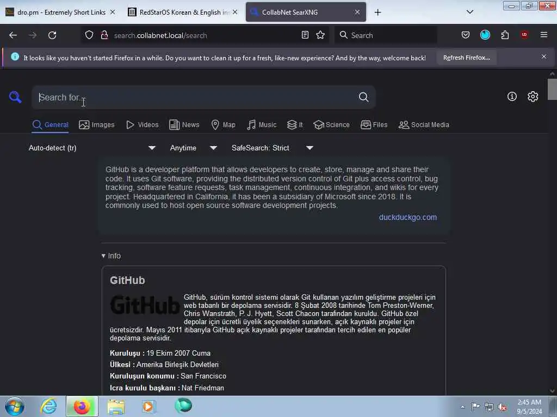Collapse the Info section

111,256
